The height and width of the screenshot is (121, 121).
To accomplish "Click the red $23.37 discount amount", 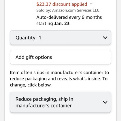I will pos(44,4).
